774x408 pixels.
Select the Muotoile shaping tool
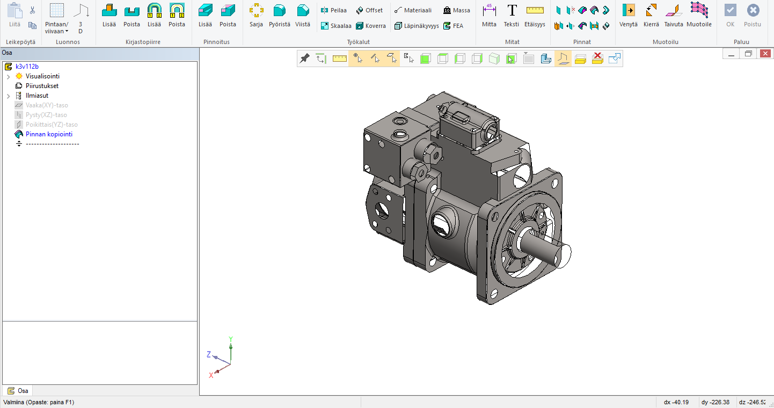click(x=699, y=15)
